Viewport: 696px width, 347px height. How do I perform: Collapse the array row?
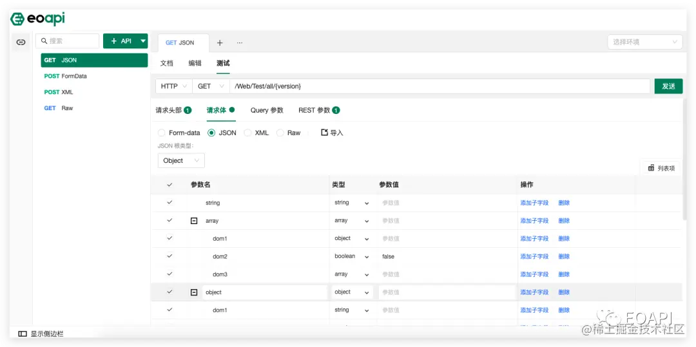point(194,221)
